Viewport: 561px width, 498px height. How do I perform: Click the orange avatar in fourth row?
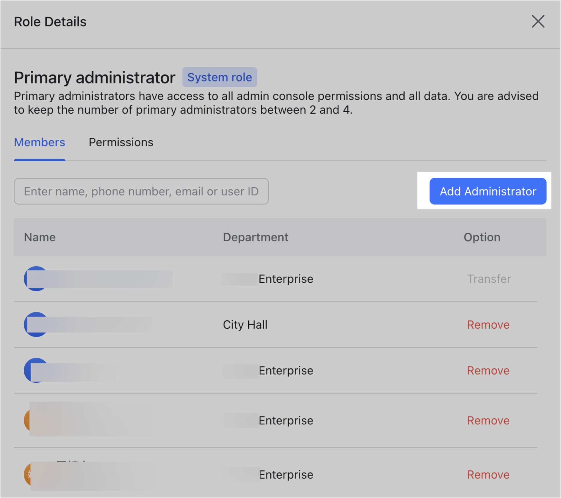coord(29,420)
